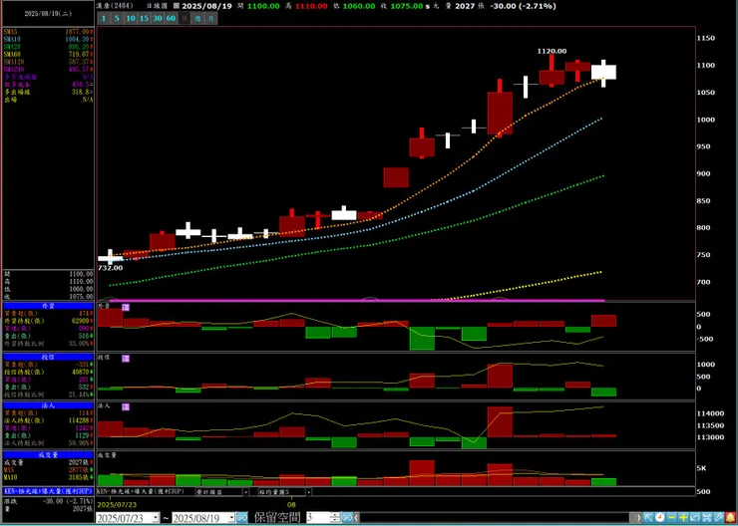Image resolution: width=738 pixels, height=526 pixels.
Task: Click the 732.00 low price label
Action: [110, 268]
